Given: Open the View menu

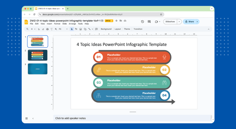Looking at the screenshot, I should [43, 24].
